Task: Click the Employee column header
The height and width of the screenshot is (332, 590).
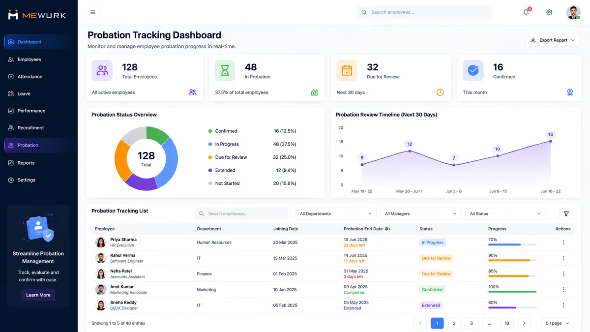Action: 105,229
